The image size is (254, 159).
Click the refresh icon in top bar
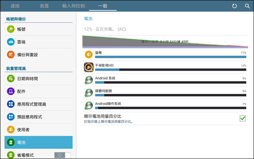[235, 6]
